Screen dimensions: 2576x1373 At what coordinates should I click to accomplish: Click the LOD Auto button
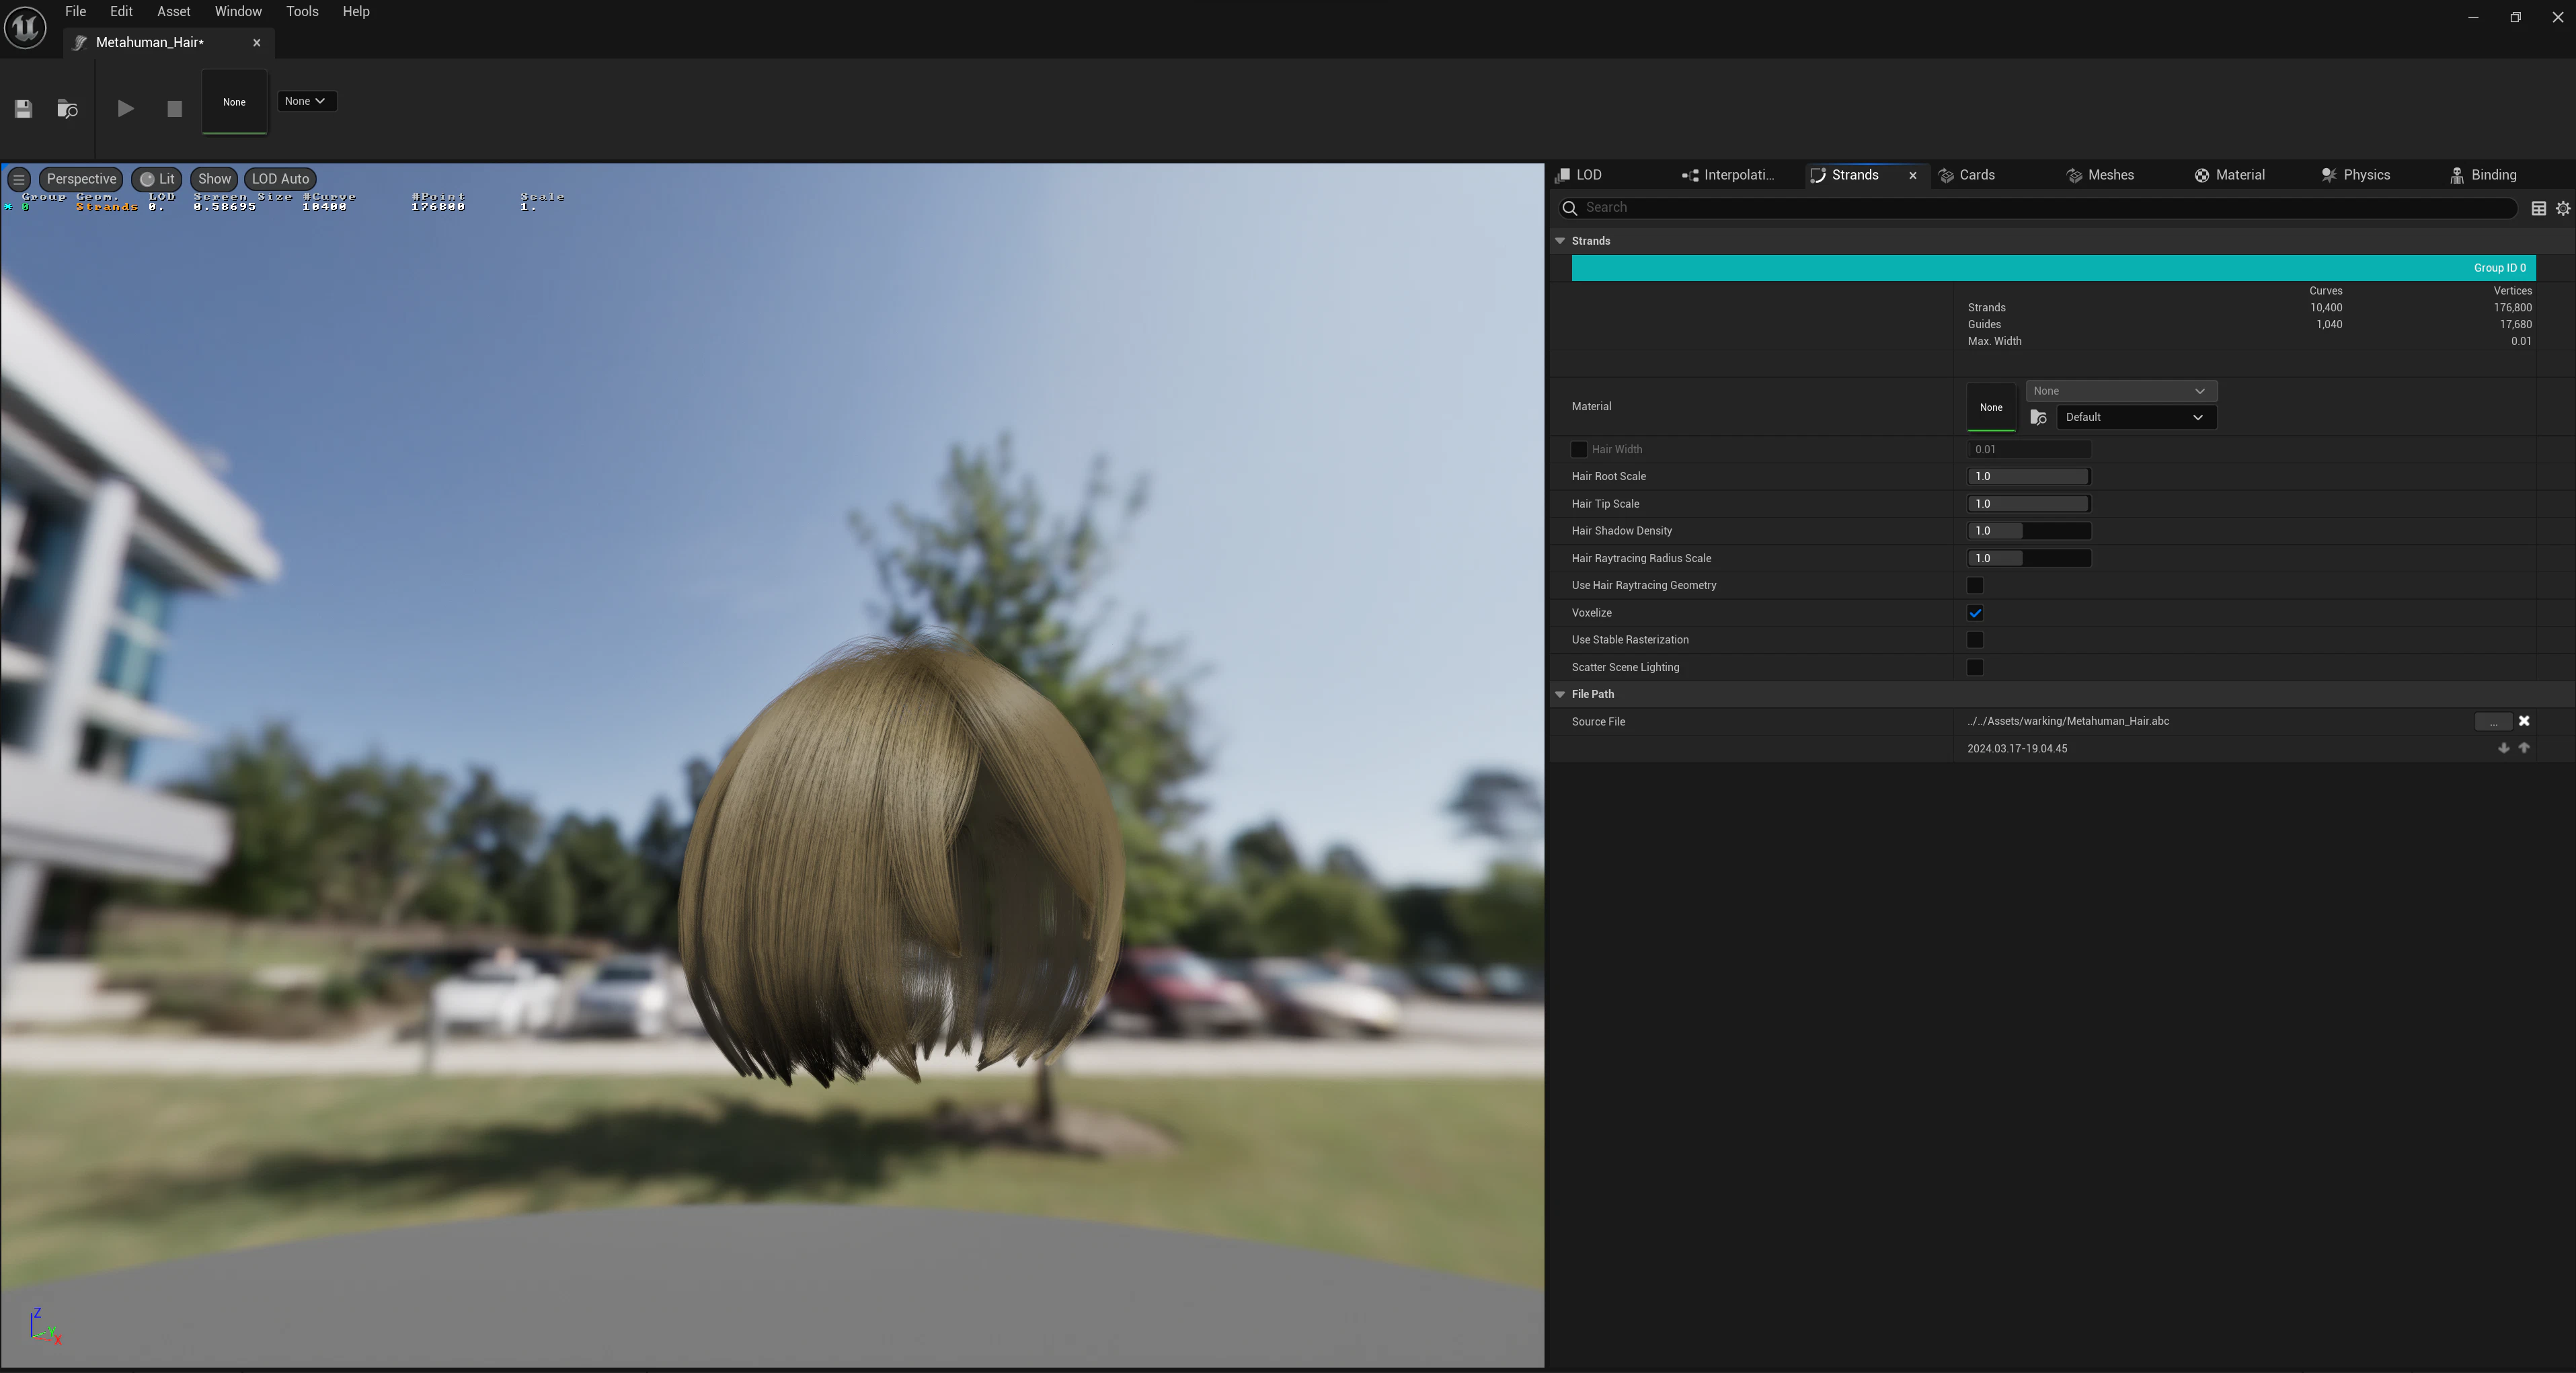[x=280, y=179]
